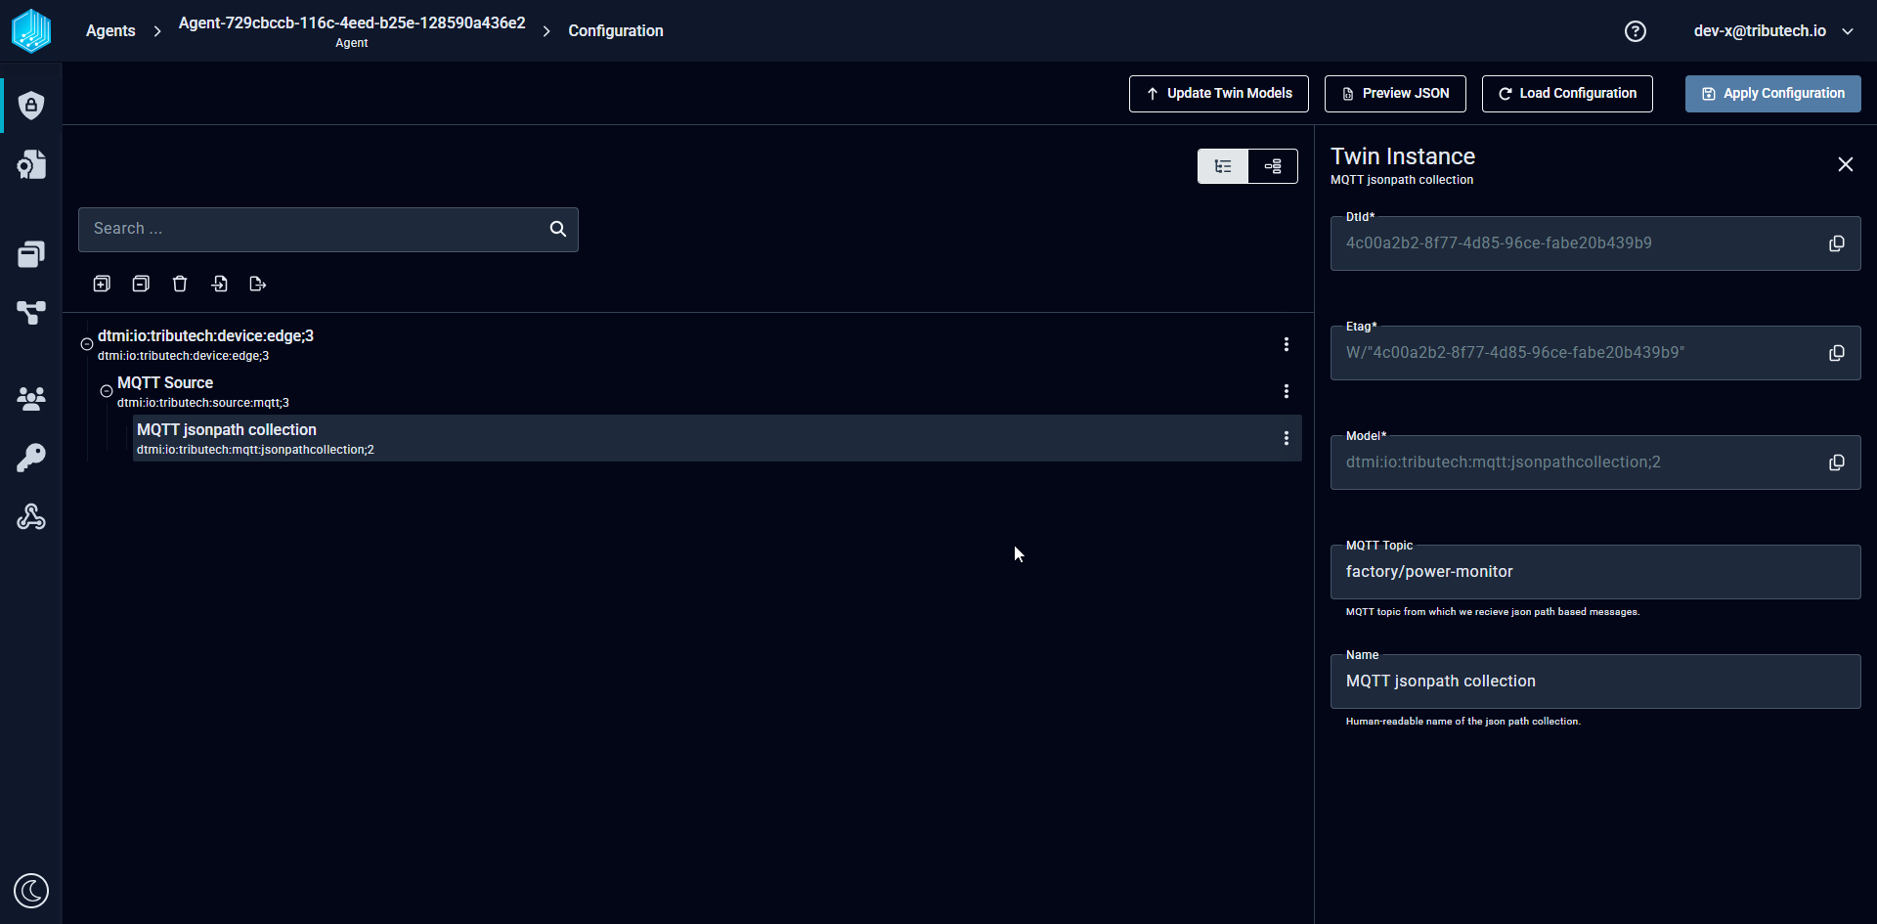Open kebab menu for MQTT jsonpath collection

1287,438
